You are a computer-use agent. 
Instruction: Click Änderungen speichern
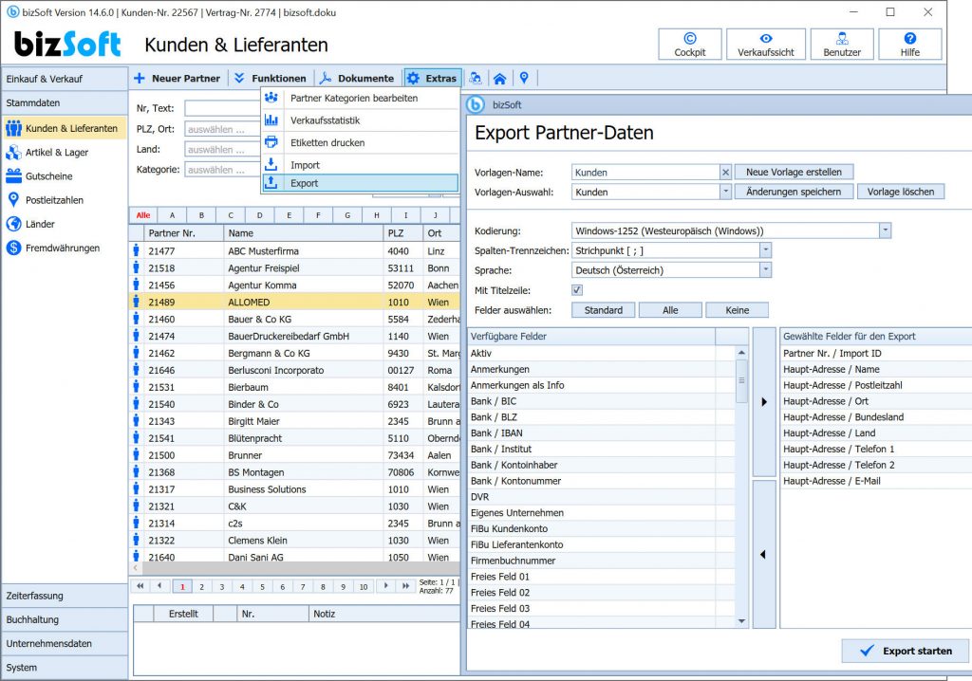[794, 192]
